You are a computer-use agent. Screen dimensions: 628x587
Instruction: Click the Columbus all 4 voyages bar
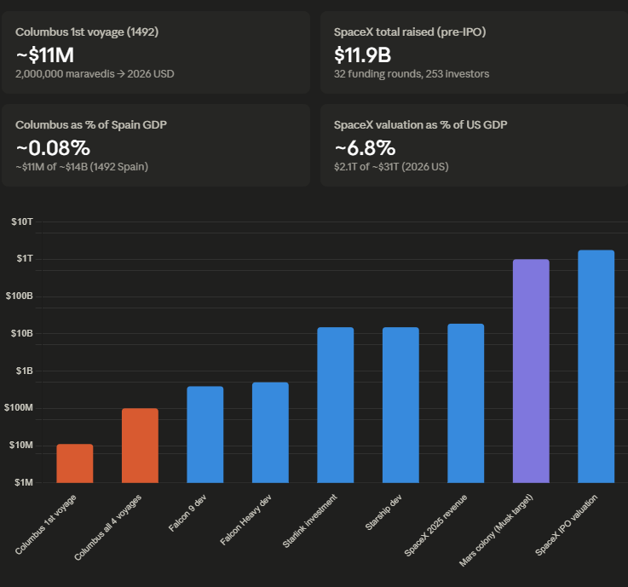(x=141, y=446)
